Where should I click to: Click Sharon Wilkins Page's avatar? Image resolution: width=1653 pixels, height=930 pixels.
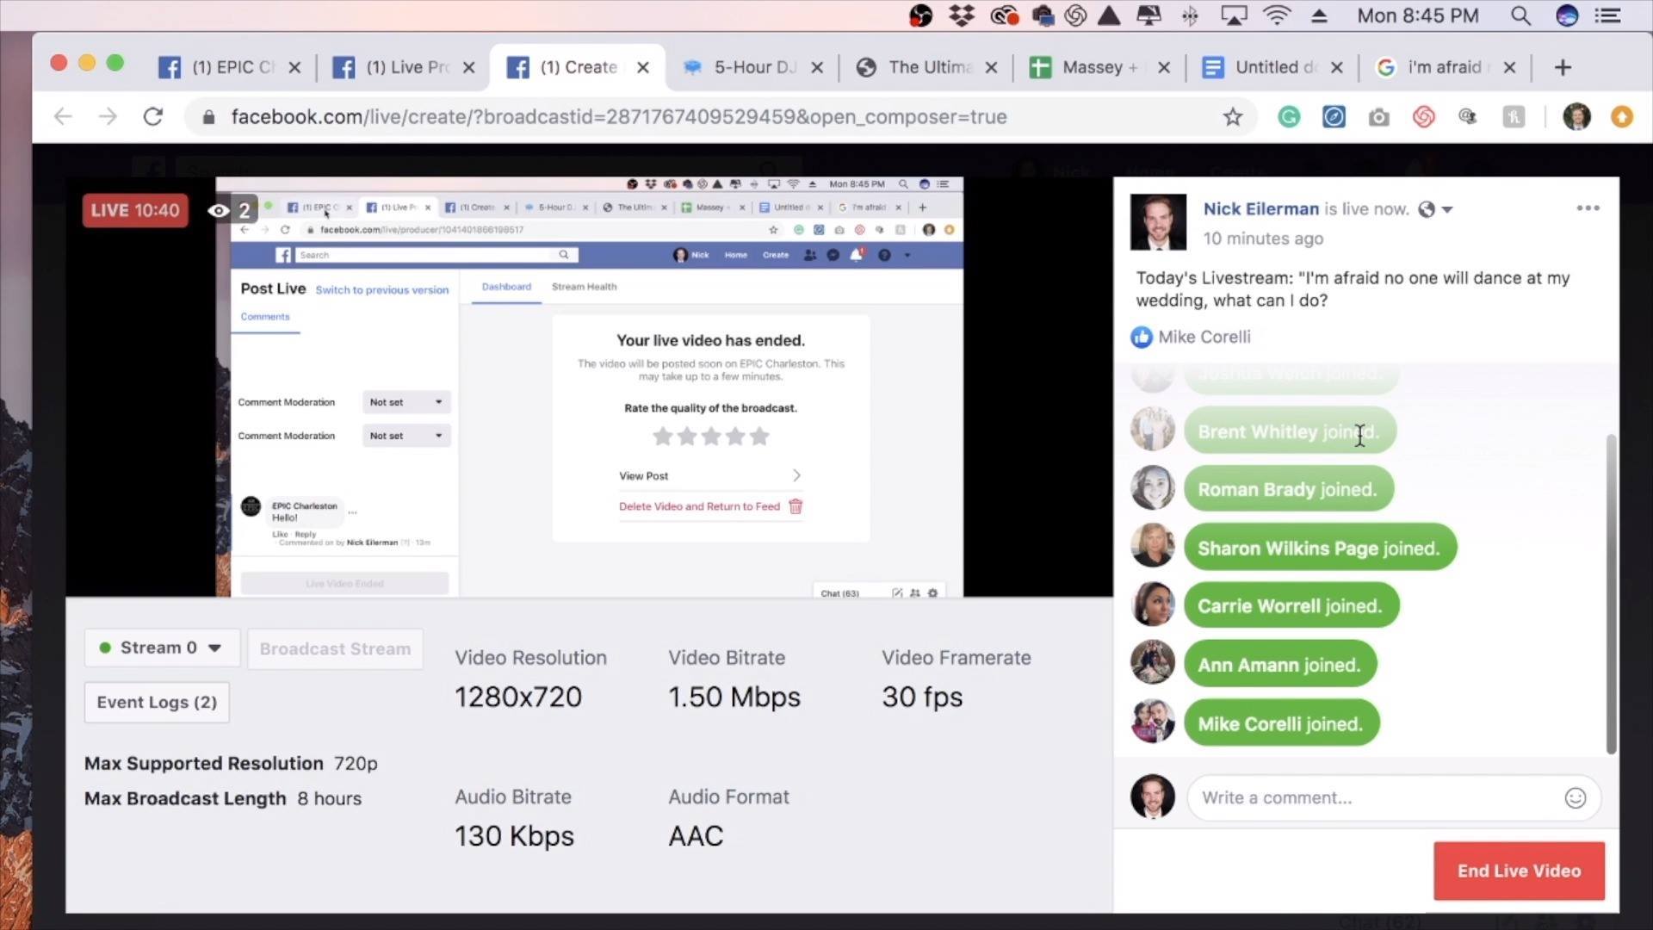(x=1152, y=547)
